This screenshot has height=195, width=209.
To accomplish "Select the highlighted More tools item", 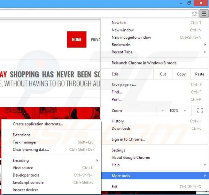I will click(x=154, y=176).
